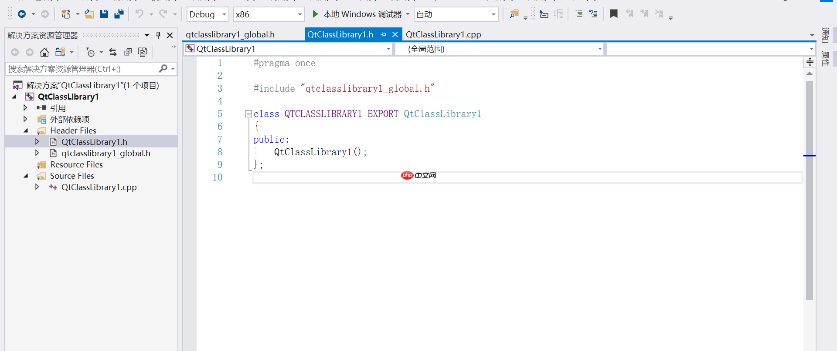Click the Collapse All icon in Solution Explorer

pyautogui.click(x=128, y=53)
